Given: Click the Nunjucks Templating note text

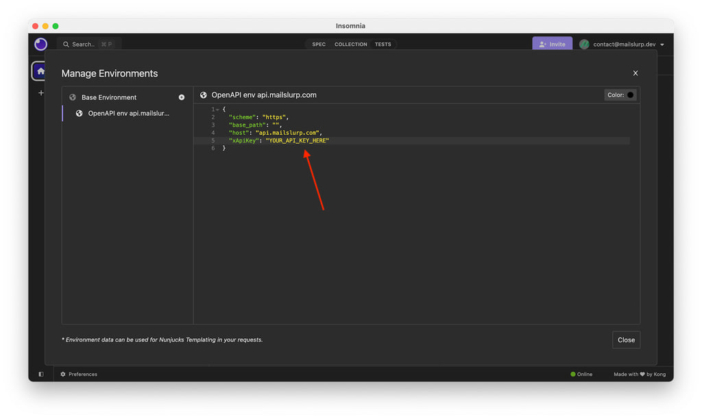Looking at the screenshot, I should tap(162, 340).
